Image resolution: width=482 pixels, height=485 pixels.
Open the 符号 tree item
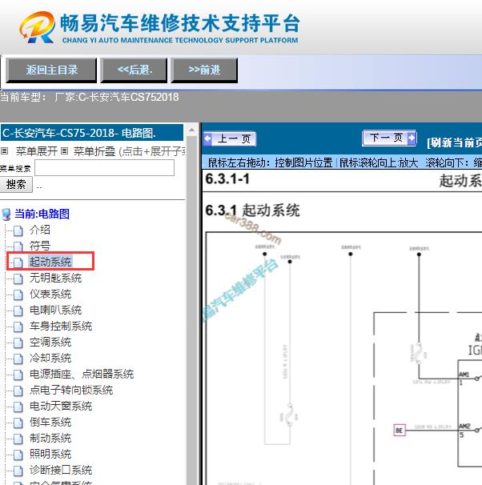tap(39, 246)
